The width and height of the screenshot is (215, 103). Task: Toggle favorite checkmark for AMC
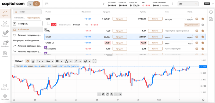(x=203, y=31)
